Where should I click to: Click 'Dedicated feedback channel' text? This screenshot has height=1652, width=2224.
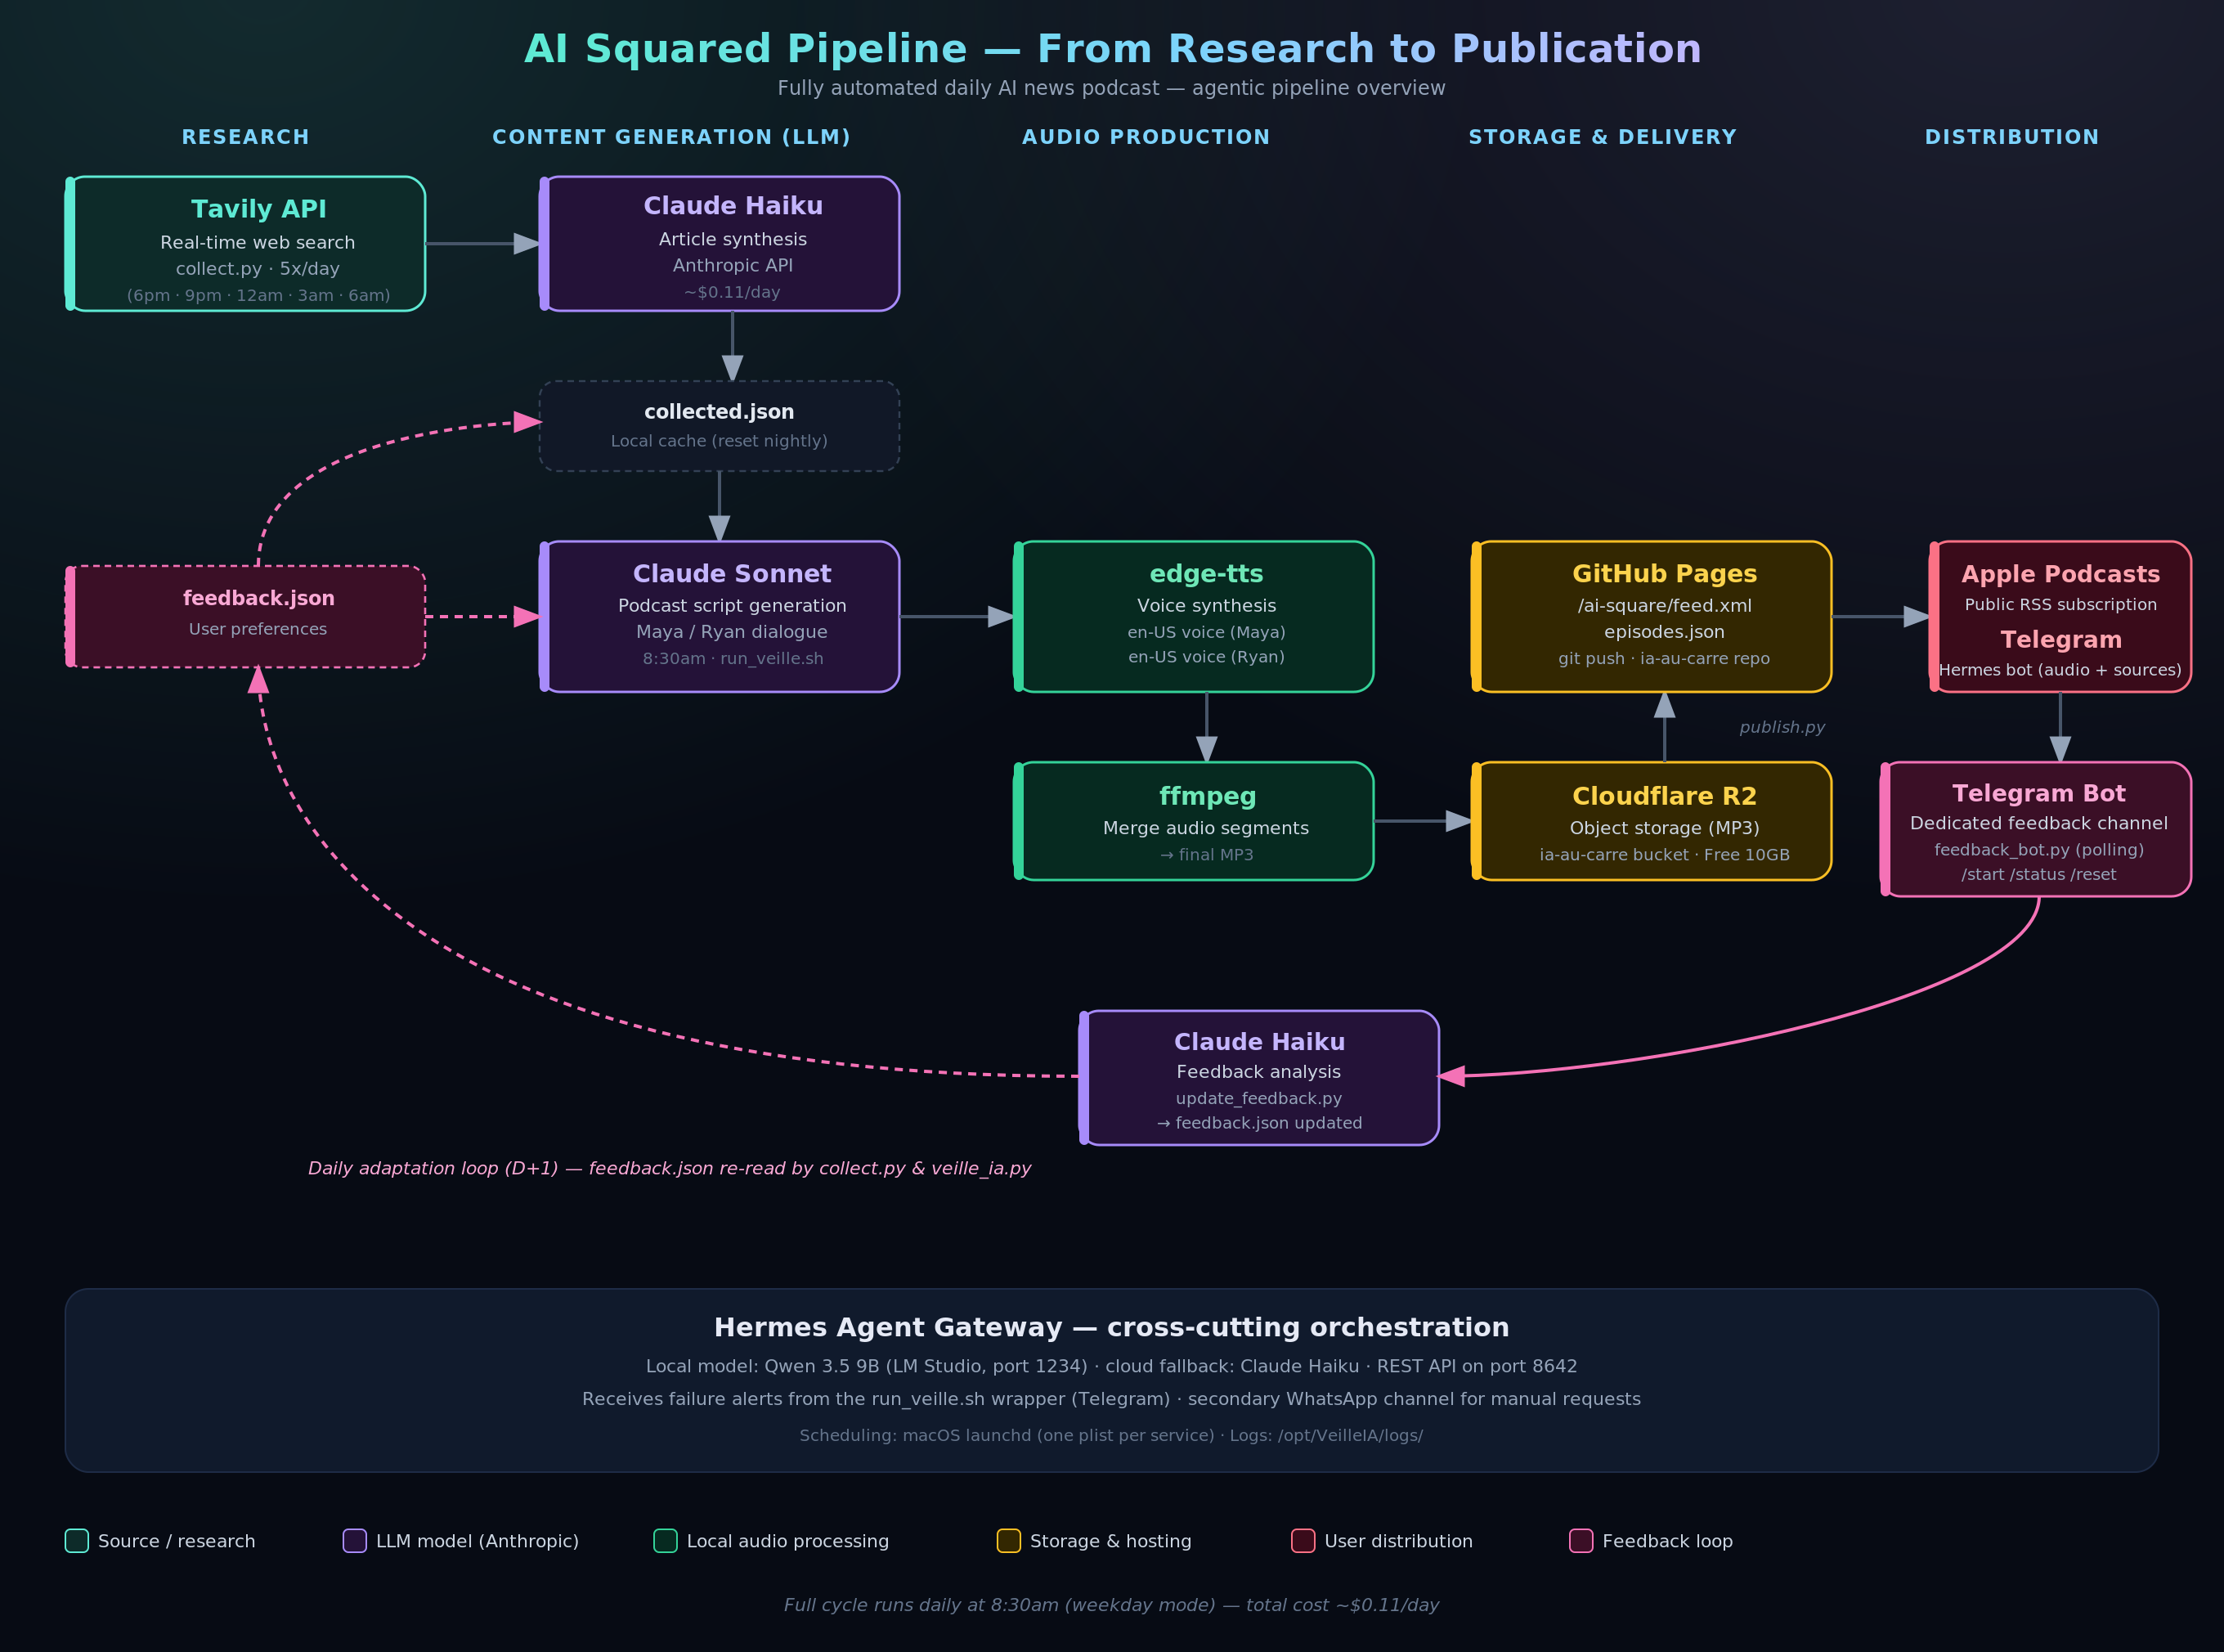click(2039, 823)
